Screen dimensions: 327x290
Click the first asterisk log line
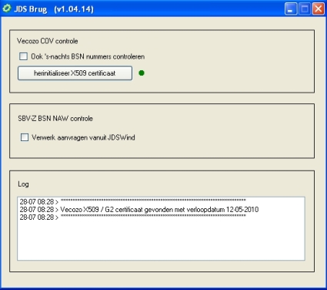click(132, 201)
